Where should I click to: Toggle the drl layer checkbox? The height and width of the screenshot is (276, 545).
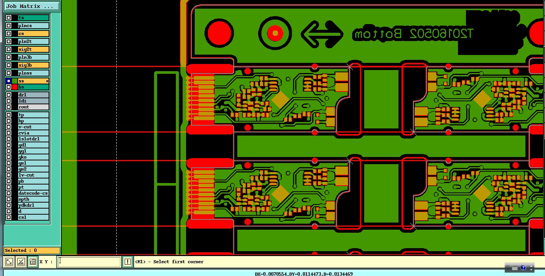coord(9,95)
